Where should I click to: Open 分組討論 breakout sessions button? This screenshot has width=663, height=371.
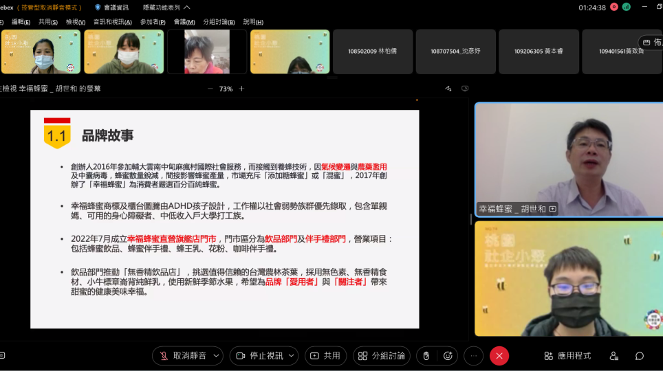[x=382, y=356]
